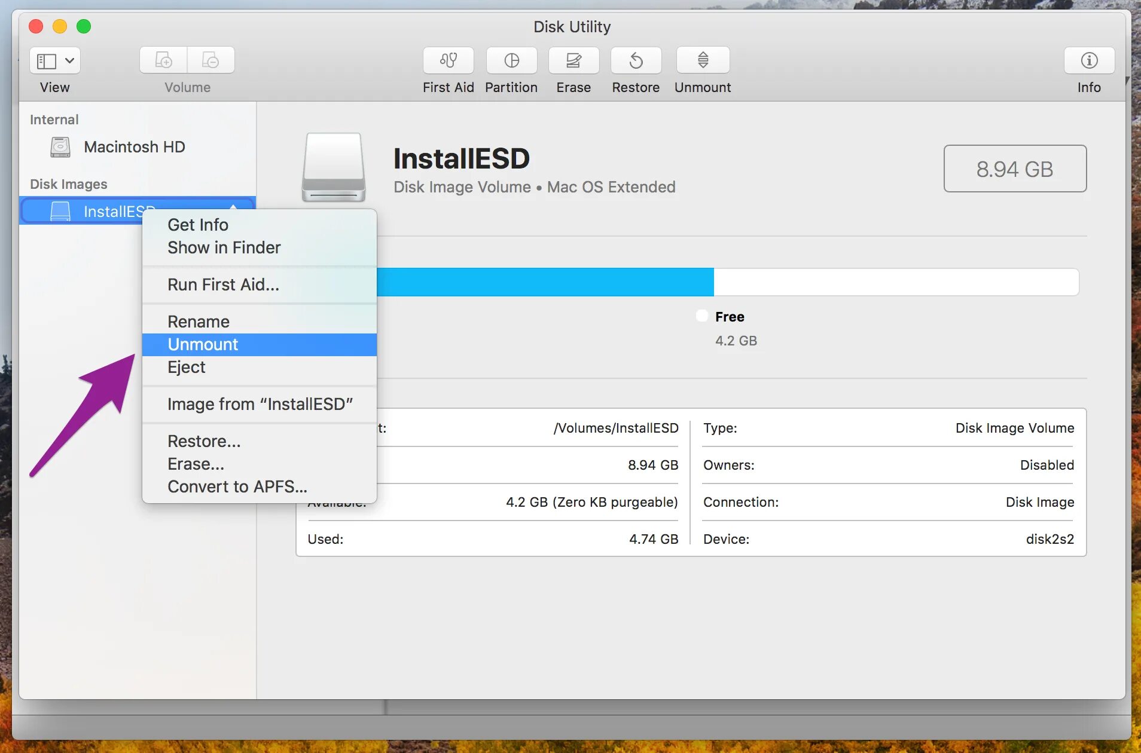Click the Disk Images section header
The width and height of the screenshot is (1141, 753).
[69, 184]
